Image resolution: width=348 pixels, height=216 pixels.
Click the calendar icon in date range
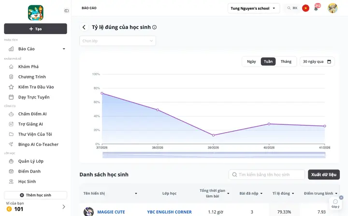tap(329, 62)
